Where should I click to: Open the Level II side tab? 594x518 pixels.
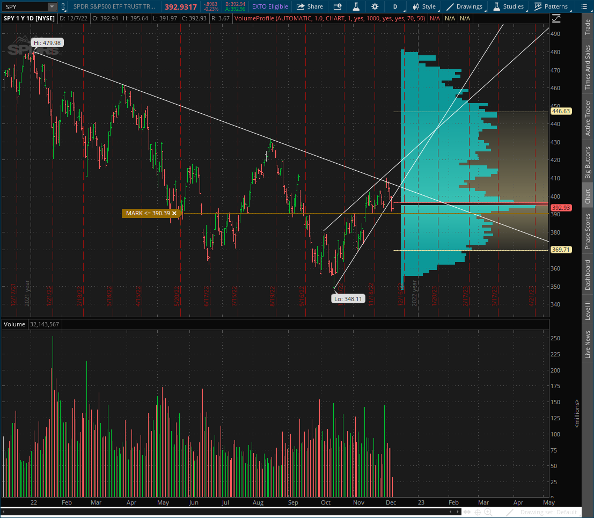pyautogui.click(x=588, y=310)
